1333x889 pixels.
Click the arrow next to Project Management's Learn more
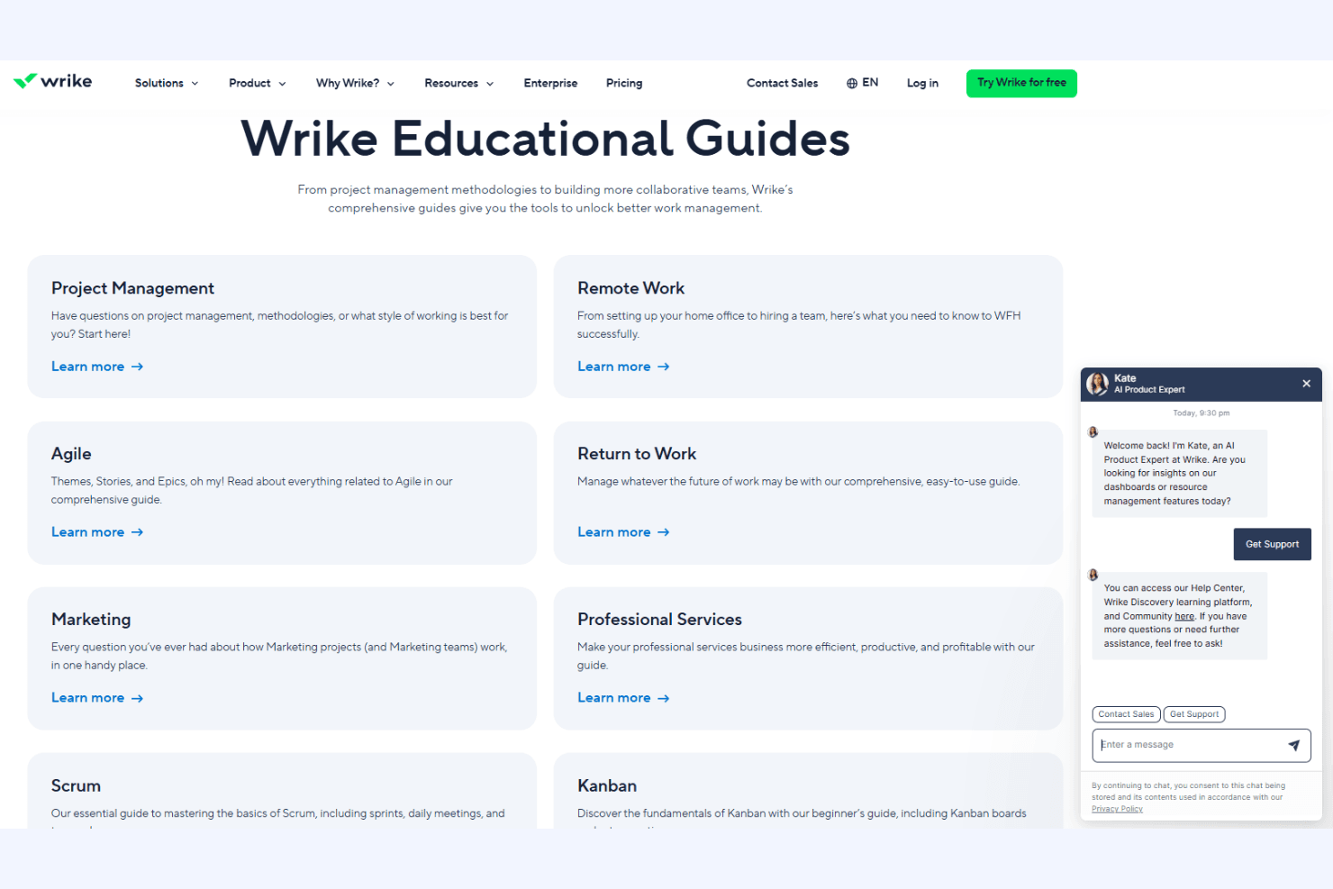(137, 367)
